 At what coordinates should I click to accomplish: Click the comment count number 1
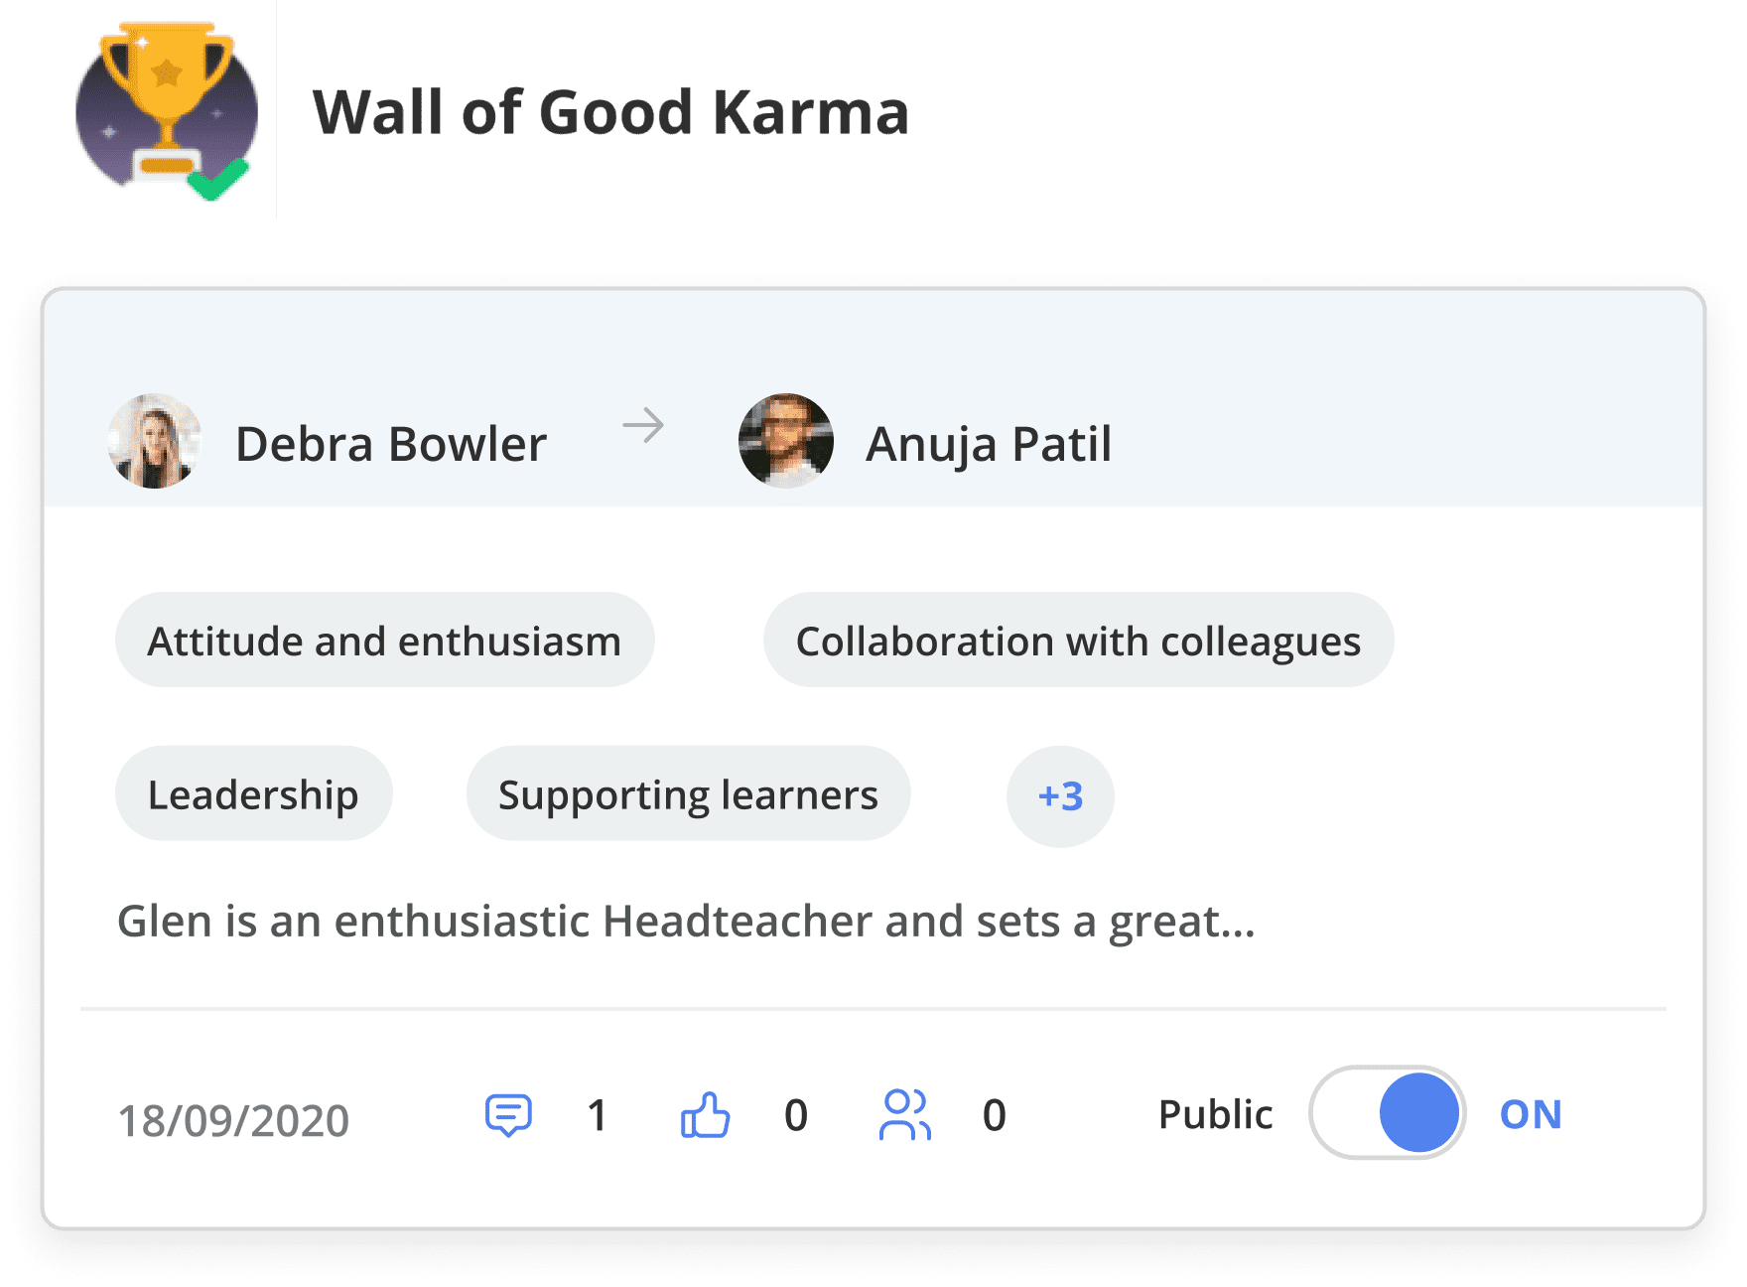597,1115
